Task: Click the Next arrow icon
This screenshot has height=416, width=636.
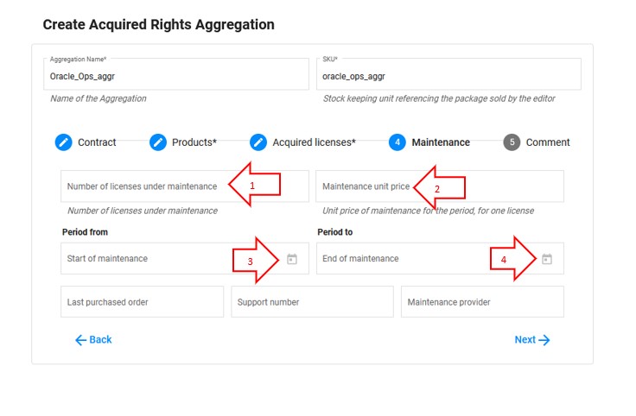Action: coord(544,340)
